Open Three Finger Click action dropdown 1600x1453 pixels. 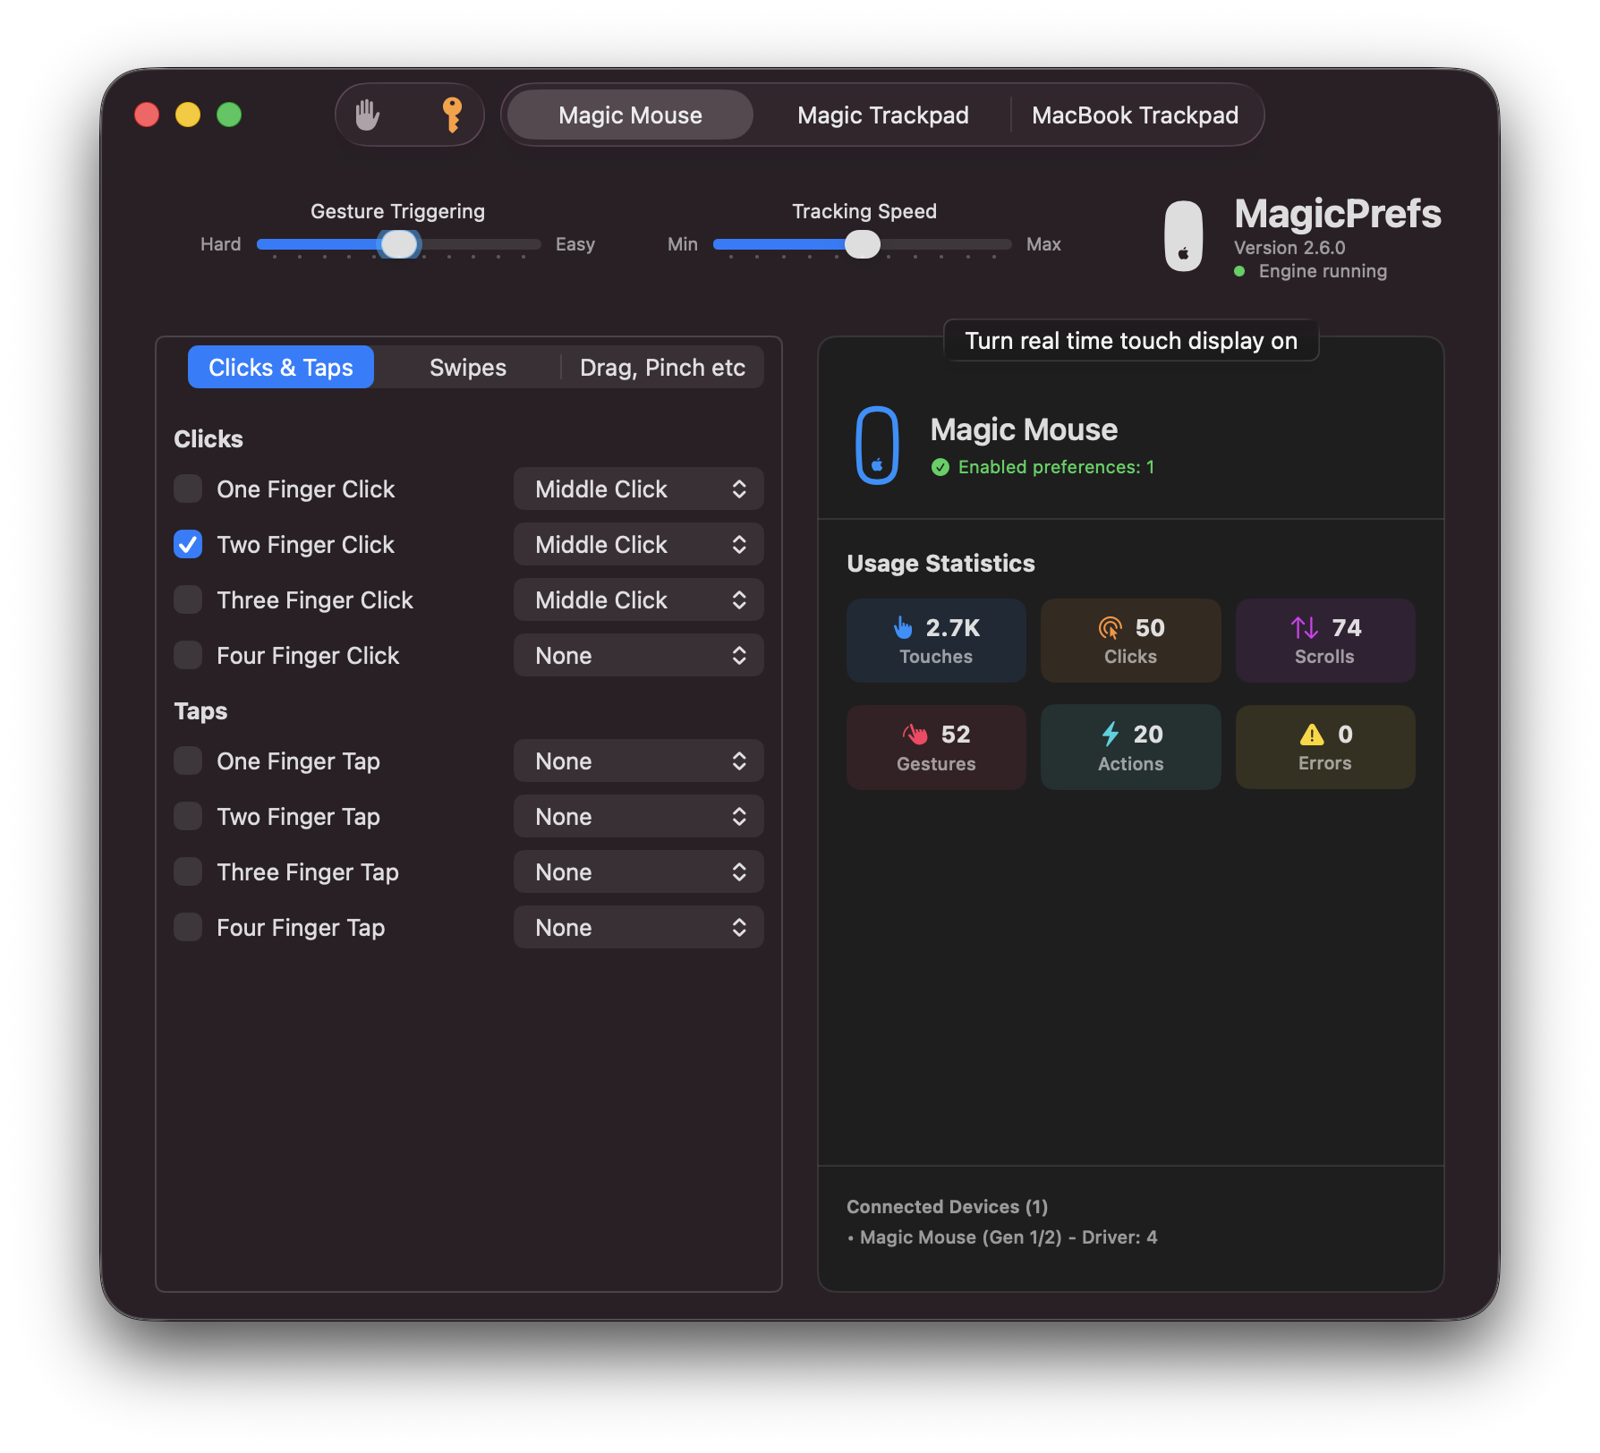pyautogui.click(x=639, y=600)
